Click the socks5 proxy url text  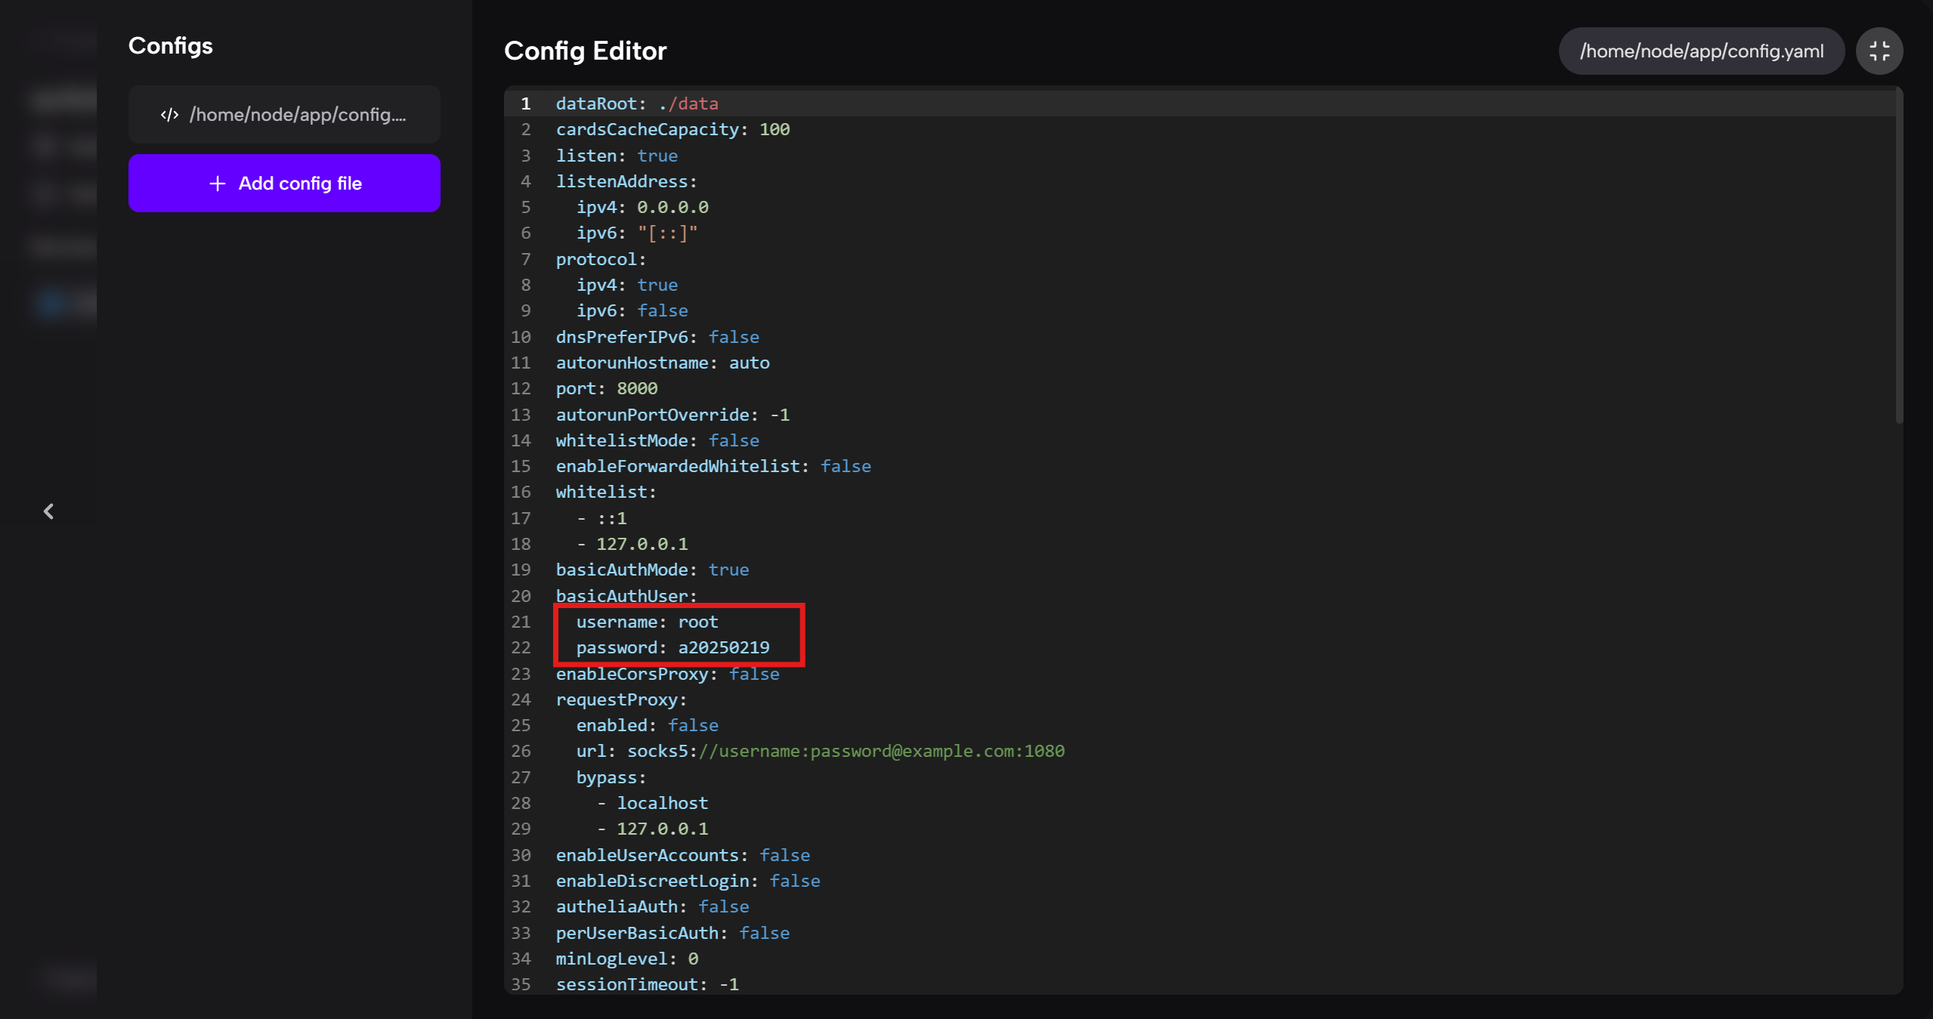[x=845, y=751]
